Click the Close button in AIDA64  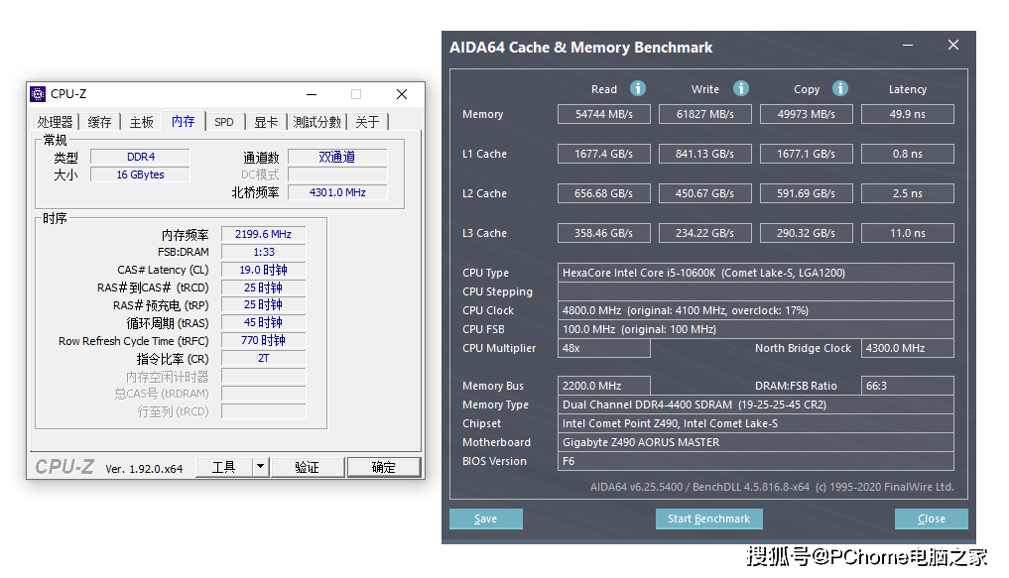click(x=932, y=519)
